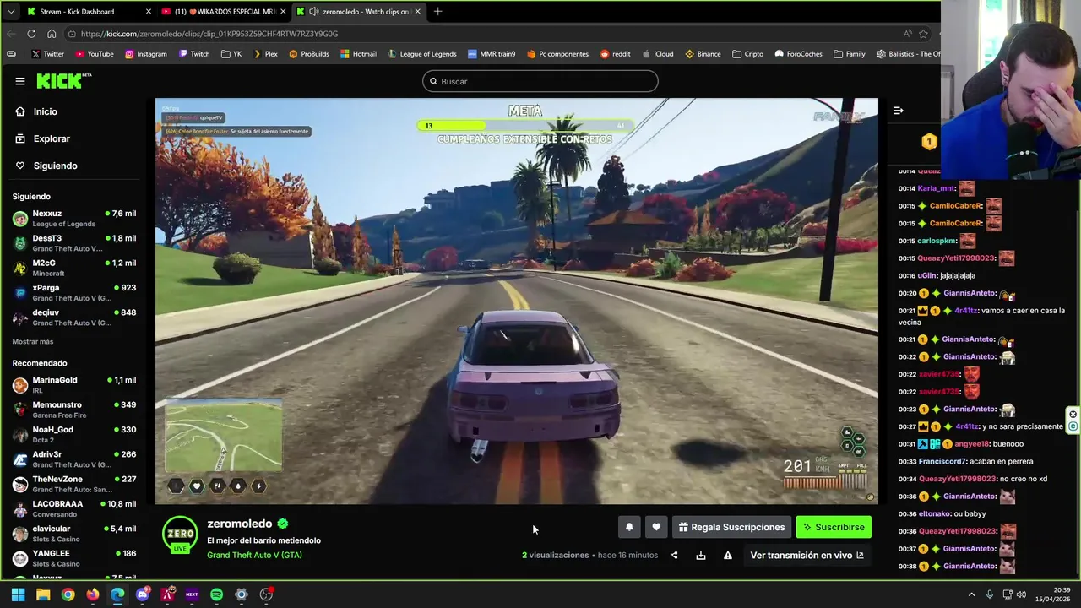This screenshot has width=1081, height=608.
Task: Collapse the chat panel
Action: (x=899, y=111)
